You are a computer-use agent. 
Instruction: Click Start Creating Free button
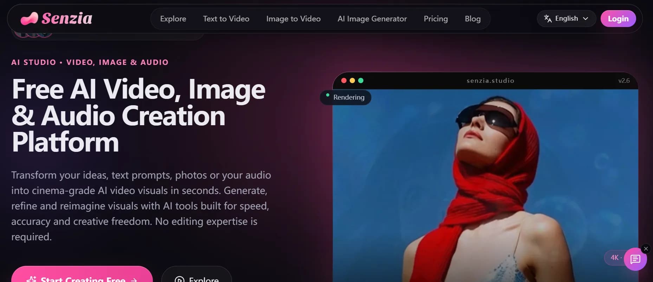(x=82, y=275)
